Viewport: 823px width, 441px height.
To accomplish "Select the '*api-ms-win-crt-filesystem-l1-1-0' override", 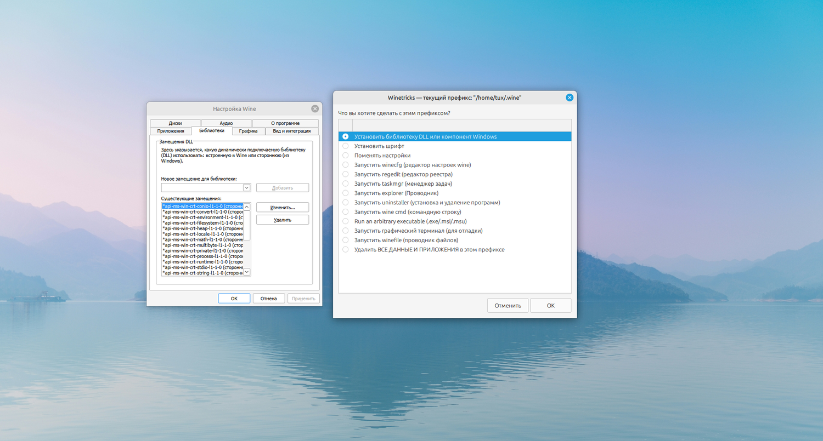I will (x=202, y=223).
